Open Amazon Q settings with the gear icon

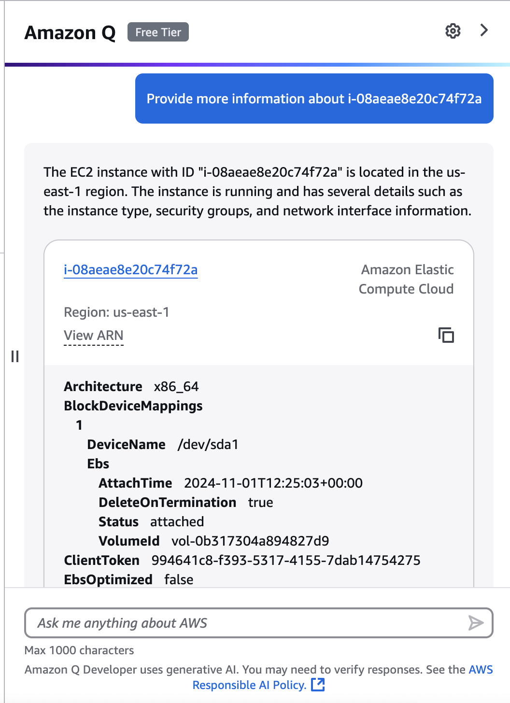pos(453,31)
